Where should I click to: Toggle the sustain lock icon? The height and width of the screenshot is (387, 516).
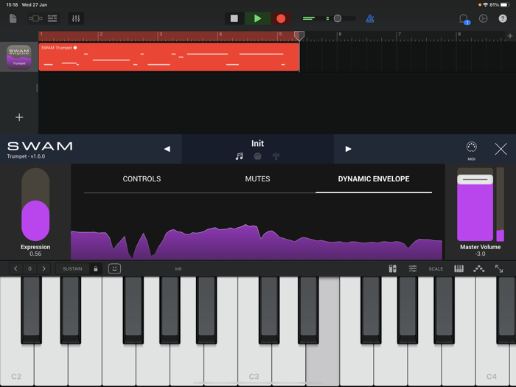point(95,268)
